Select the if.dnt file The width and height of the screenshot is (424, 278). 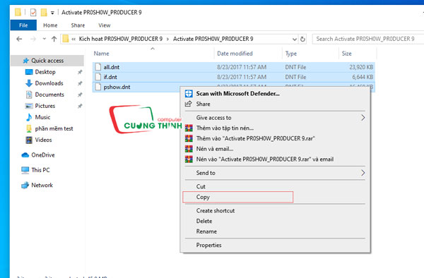234,77
